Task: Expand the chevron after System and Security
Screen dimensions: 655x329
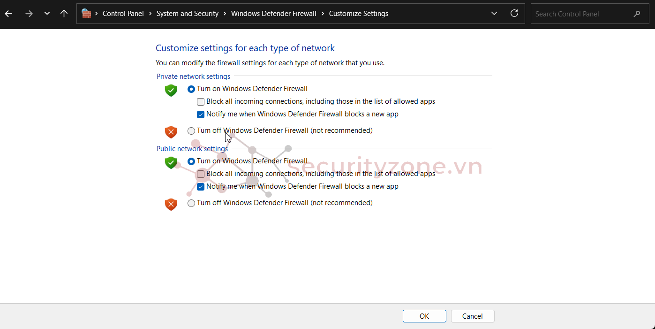Action: (225, 14)
